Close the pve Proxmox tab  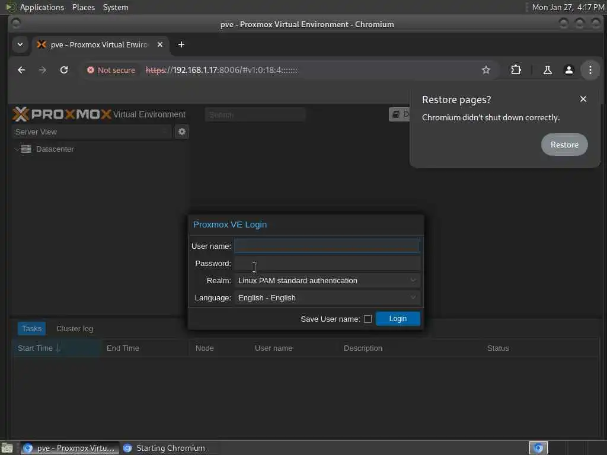[x=160, y=44]
